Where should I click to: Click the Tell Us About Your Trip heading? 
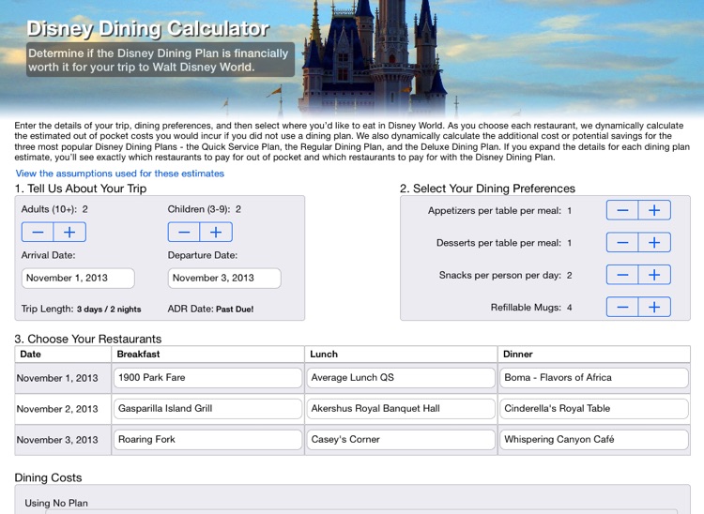(81, 189)
